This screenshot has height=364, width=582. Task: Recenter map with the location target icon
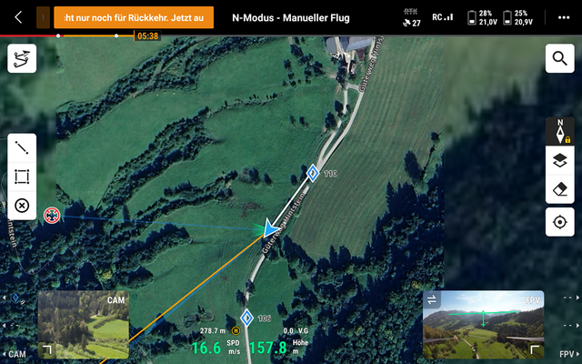(559, 221)
